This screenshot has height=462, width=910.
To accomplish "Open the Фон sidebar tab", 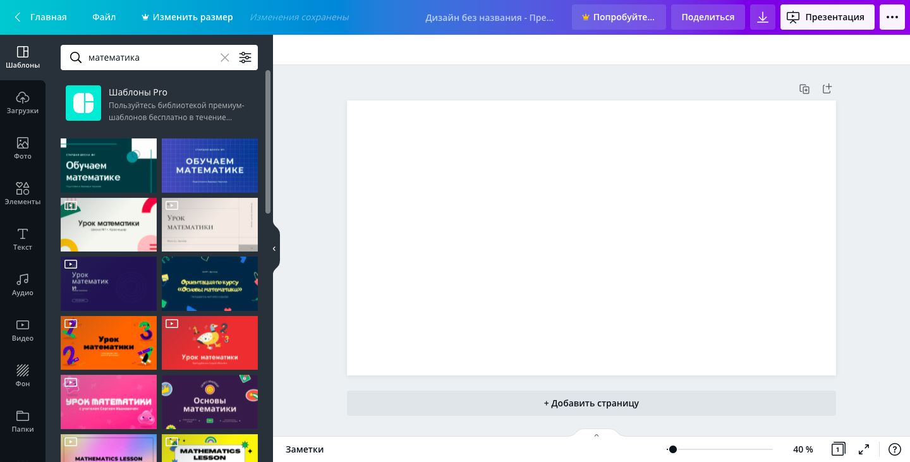I will pyautogui.click(x=23, y=376).
